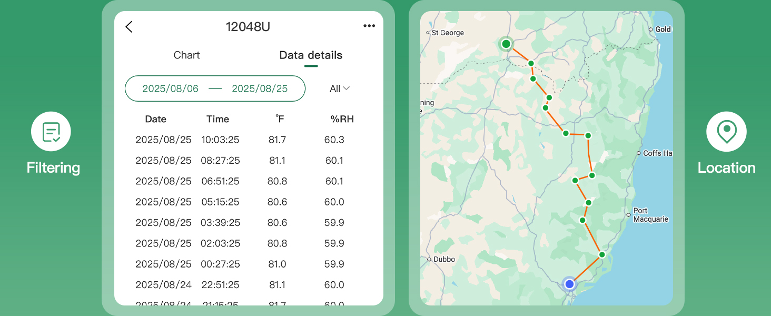The height and width of the screenshot is (316, 771).
Task: Open the three-dot more options menu
Action: (369, 26)
